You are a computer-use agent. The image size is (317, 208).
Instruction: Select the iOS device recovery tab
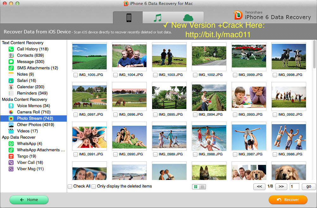[x=128, y=18]
